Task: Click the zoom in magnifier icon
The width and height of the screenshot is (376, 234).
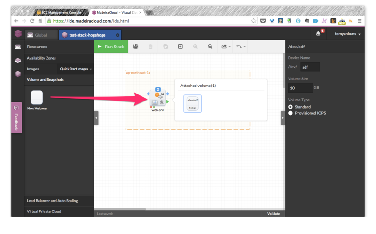Action: tap(195, 47)
